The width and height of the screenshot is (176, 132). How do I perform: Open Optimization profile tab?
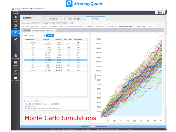coord(56,27)
